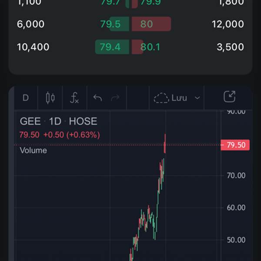Click the 60.00 price axis label
The width and height of the screenshot is (261, 261).
point(236,207)
